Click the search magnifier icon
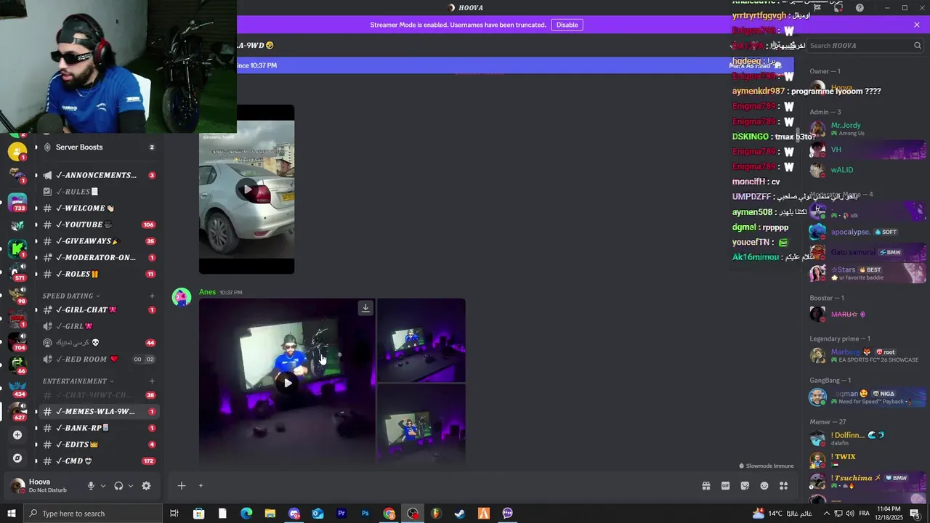The height and width of the screenshot is (523, 930). pos(918,45)
